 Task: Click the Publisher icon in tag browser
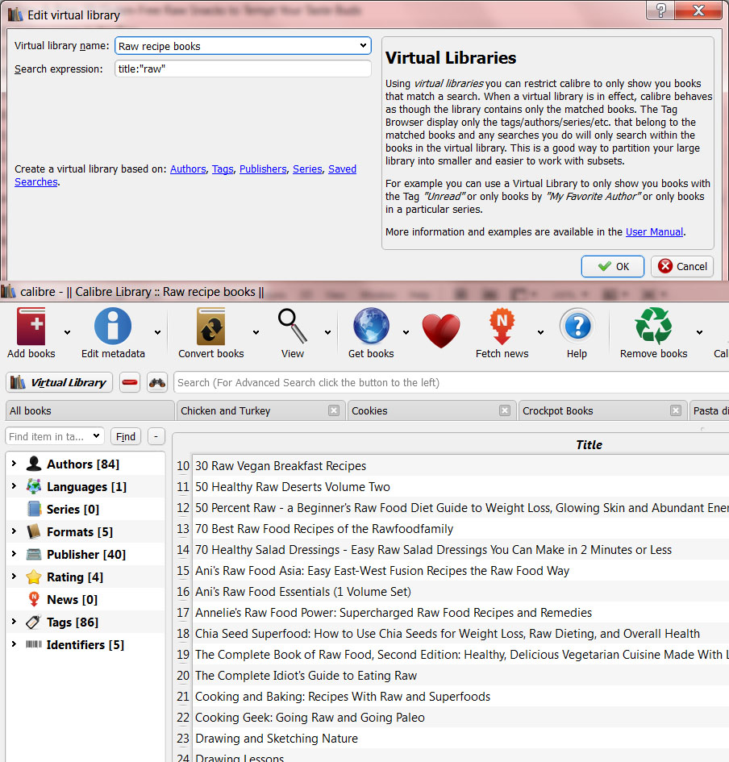point(34,554)
